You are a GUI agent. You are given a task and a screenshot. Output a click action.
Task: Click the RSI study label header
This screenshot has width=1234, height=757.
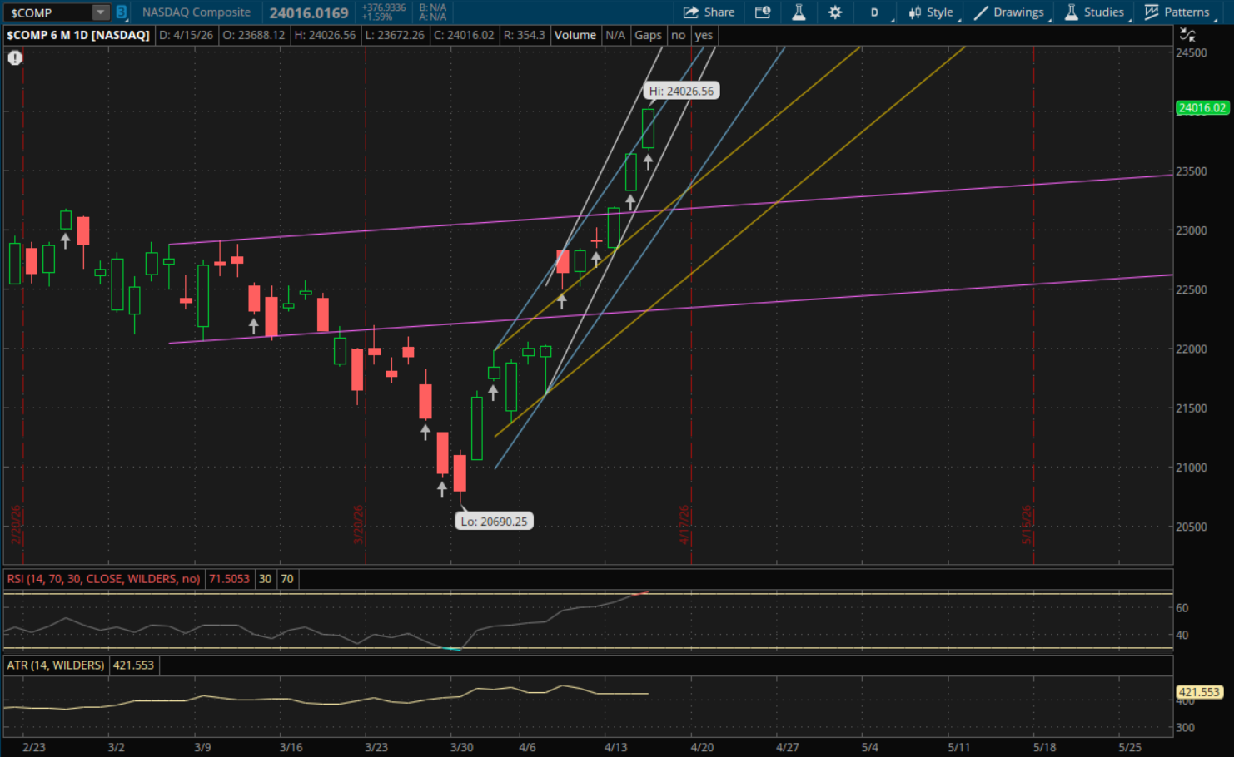(103, 579)
